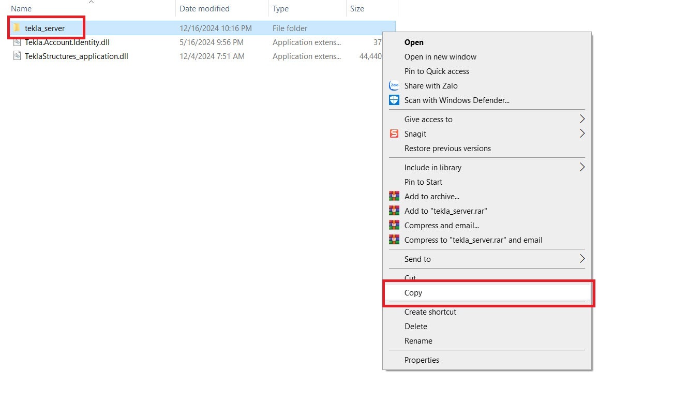Sort files by the Name column header
The height and width of the screenshot is (400, 673).
21,9
